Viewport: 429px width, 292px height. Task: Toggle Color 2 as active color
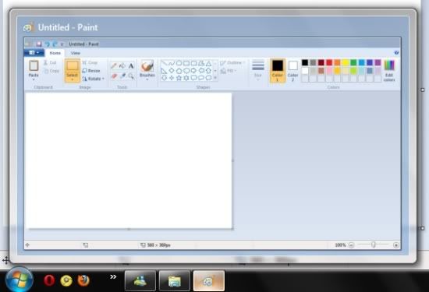point(292,71)
